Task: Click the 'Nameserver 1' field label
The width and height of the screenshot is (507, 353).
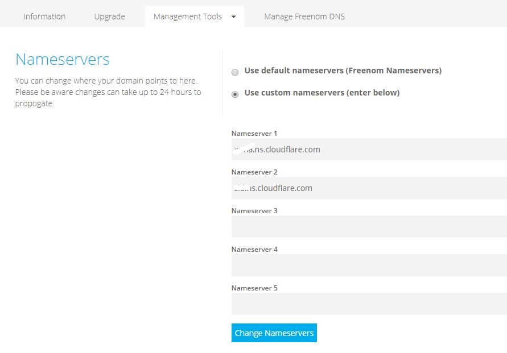Action: point(254,134)
